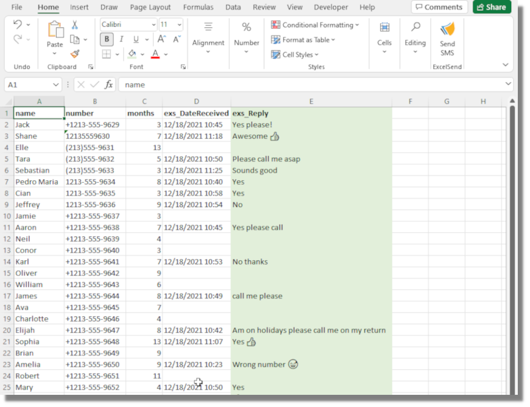This screenshot has width=530, height=407.
Task: Click the exs_DateReceived header cell
Action: pyautogui.click(x=196, y=113)
